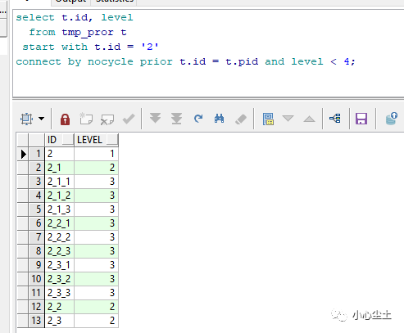Click the refresh query arrow icon

(x=198, y=119)
